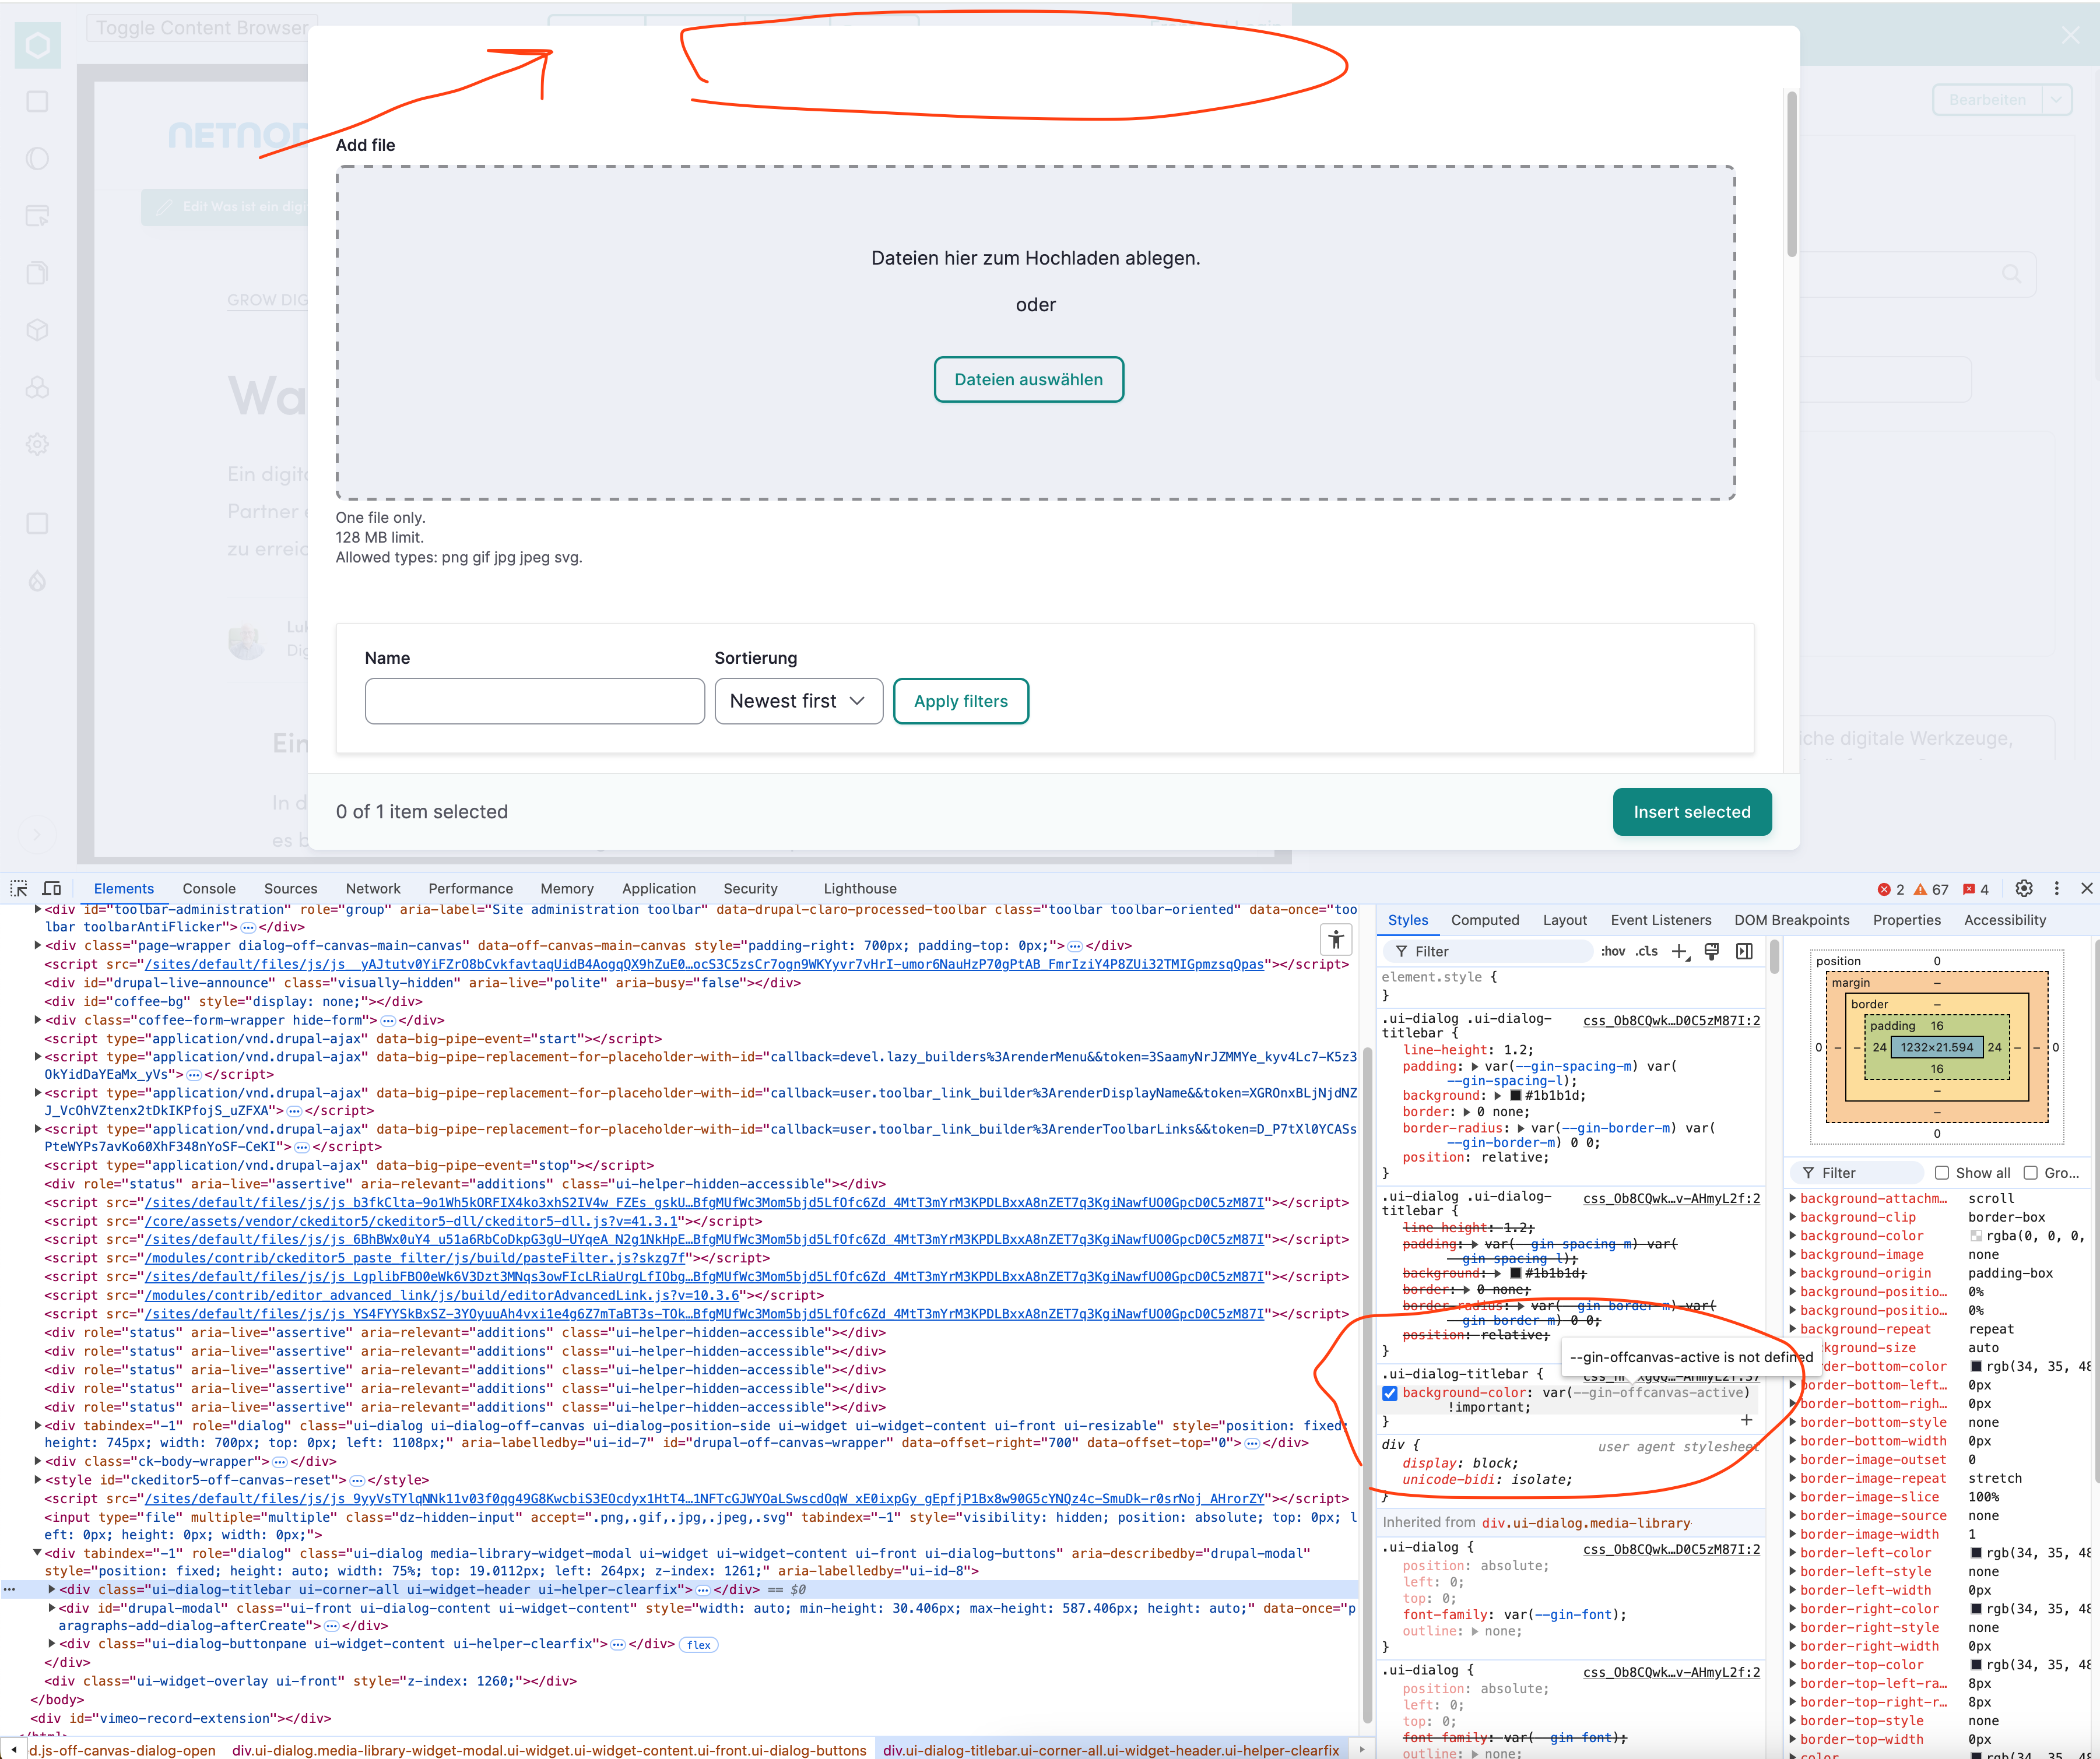
Task: Open the rendering emulation brush icon
Action: tap(1711, 951)
